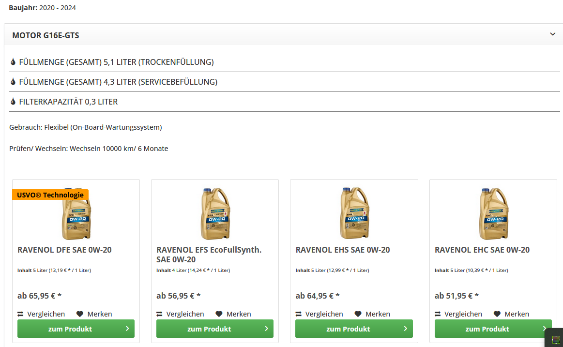
Task: Click the RAVENOL EHC SAE 0W-20 canister image
Action: click(x=494, y=213)
